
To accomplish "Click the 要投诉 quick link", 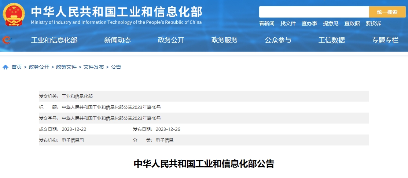I will [373, 23].
